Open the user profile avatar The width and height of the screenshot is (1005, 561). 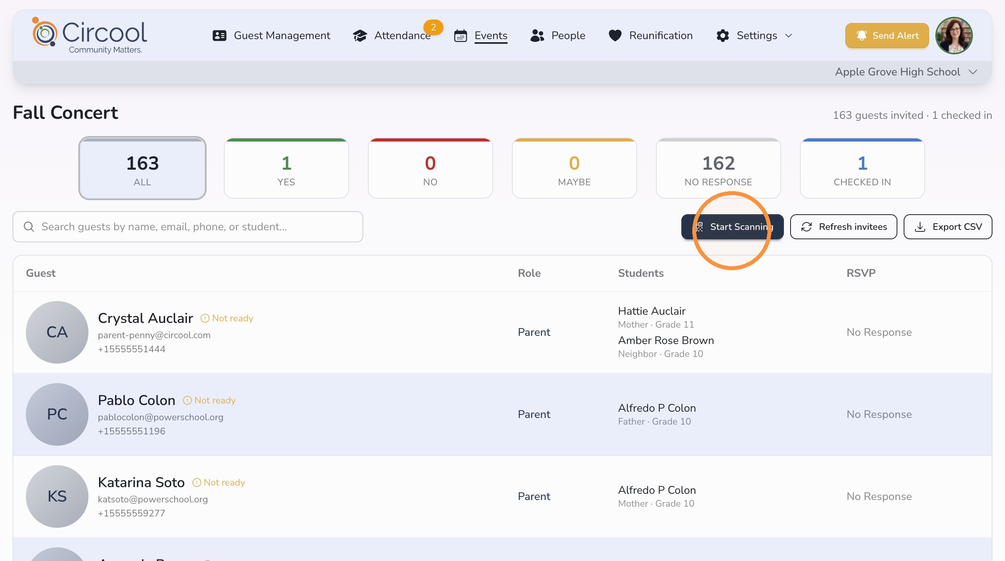pyautogui.click(x=954, y=36)
